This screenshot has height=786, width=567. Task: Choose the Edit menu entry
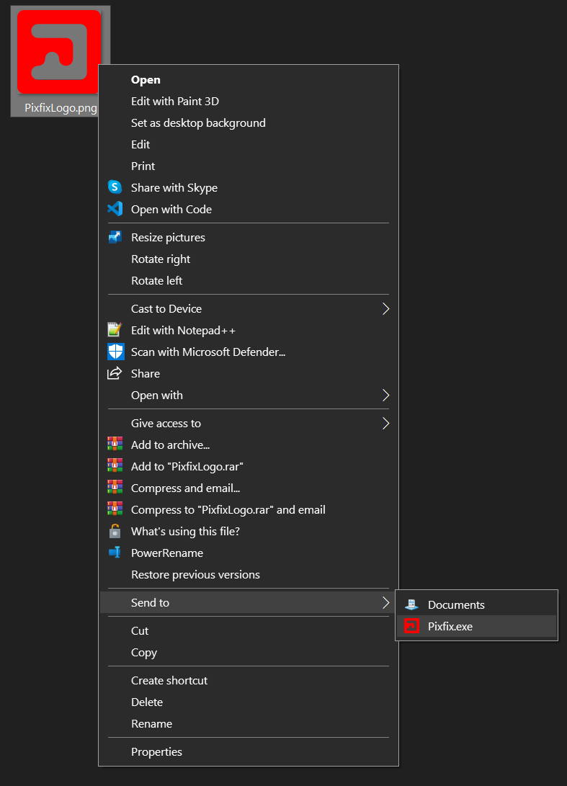[x=249, y=144]
